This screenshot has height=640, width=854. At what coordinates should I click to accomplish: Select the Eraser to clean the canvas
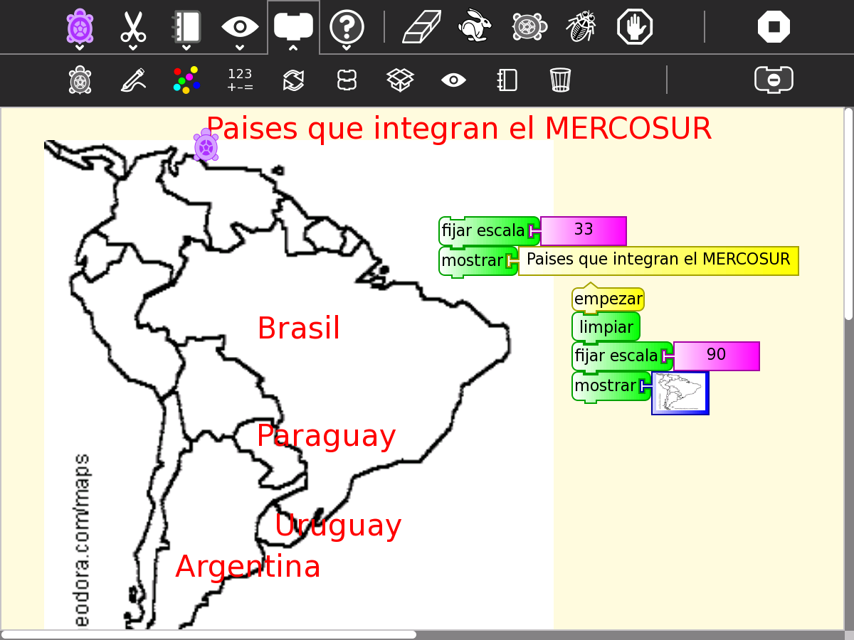[421, 26]
